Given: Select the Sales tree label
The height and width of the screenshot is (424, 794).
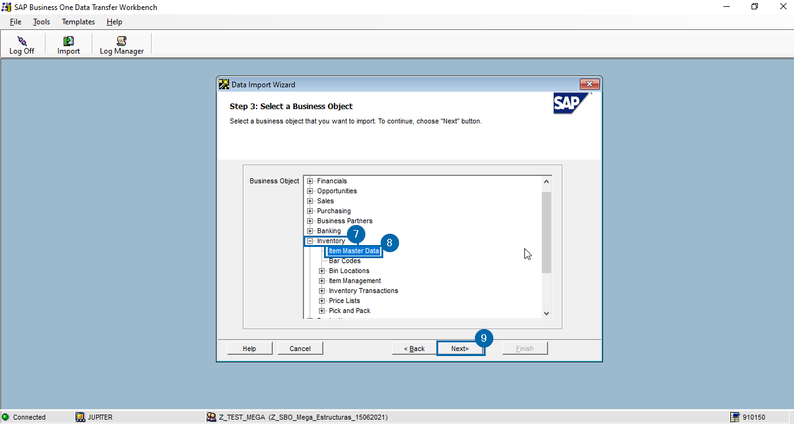Looking at the screenshot, I should pos(325,201).
